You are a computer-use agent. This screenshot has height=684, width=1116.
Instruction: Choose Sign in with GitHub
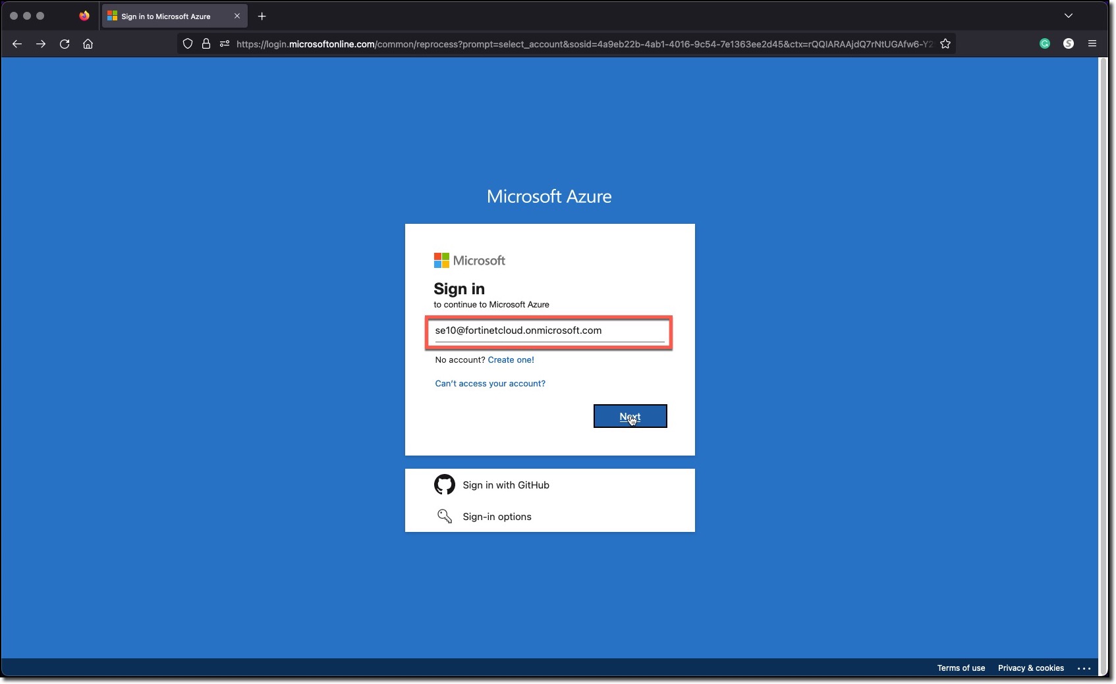click(549, 485)
